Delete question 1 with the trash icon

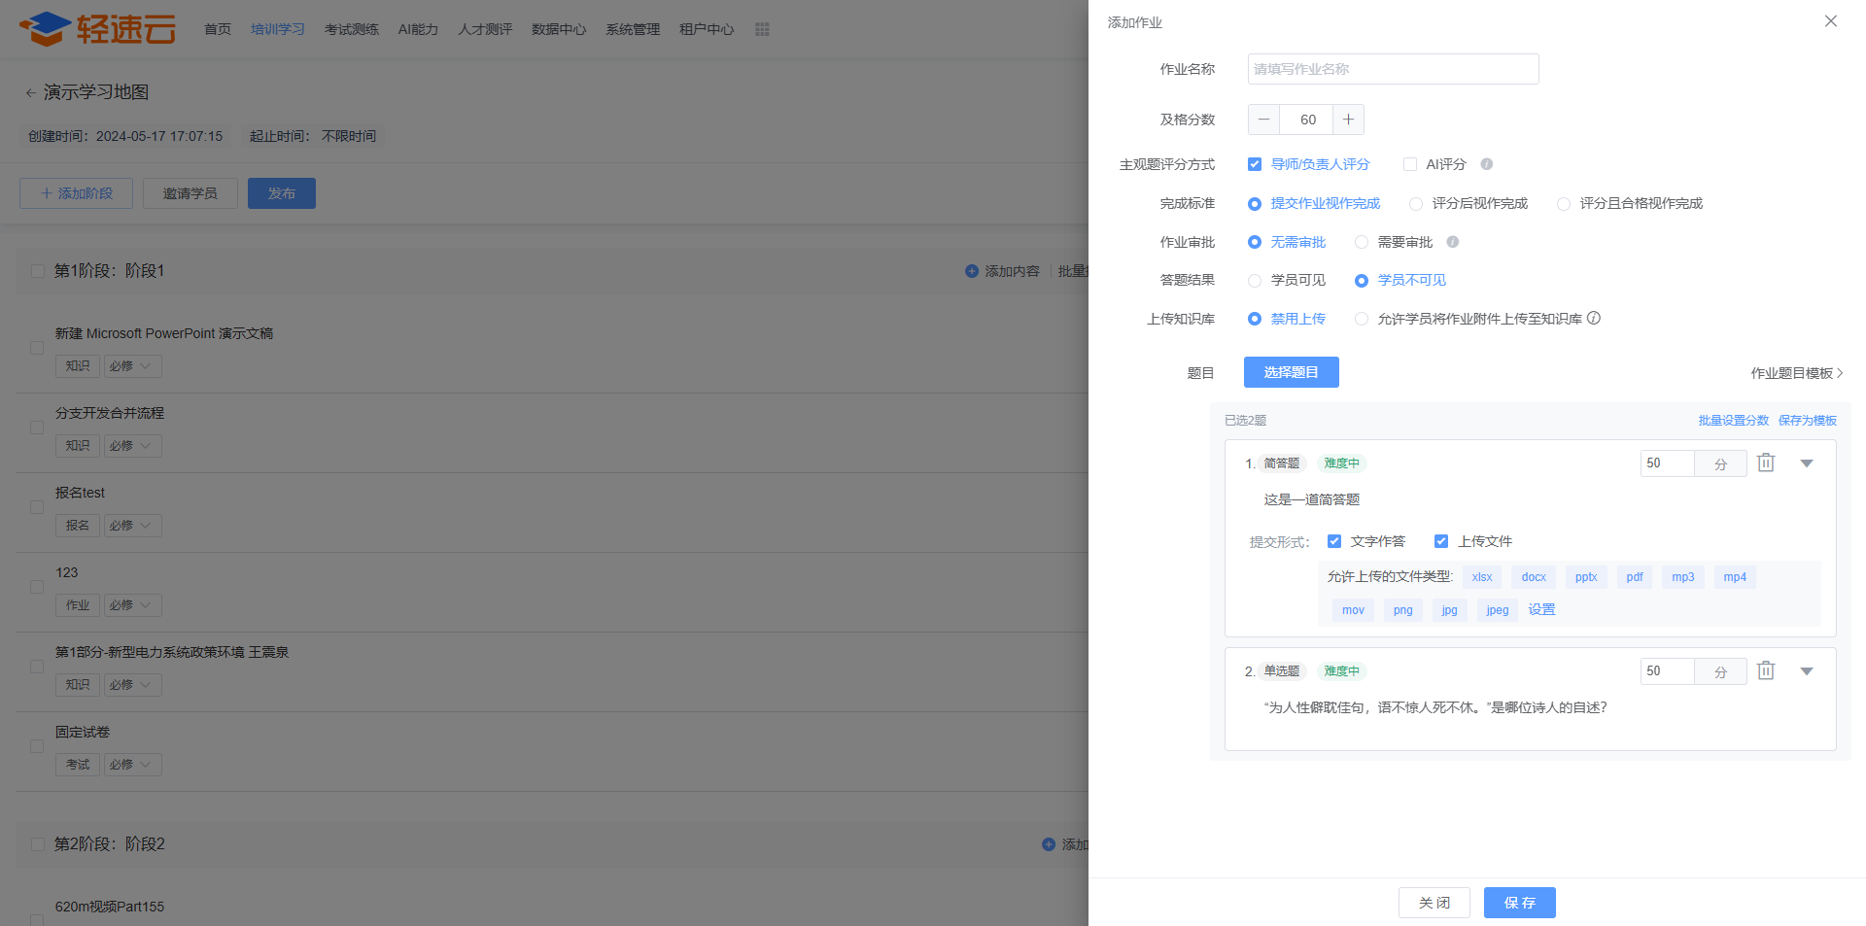coord(1766,463)
